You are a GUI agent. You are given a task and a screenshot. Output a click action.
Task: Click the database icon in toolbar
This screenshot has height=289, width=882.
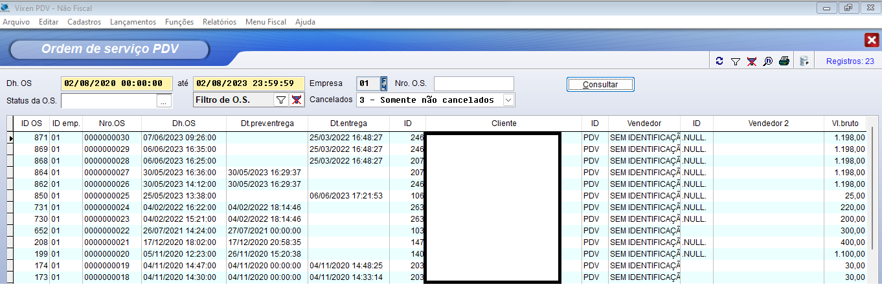(x=804, y=61)
